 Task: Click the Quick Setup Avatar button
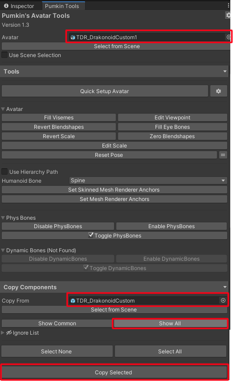tap(105, 91)
